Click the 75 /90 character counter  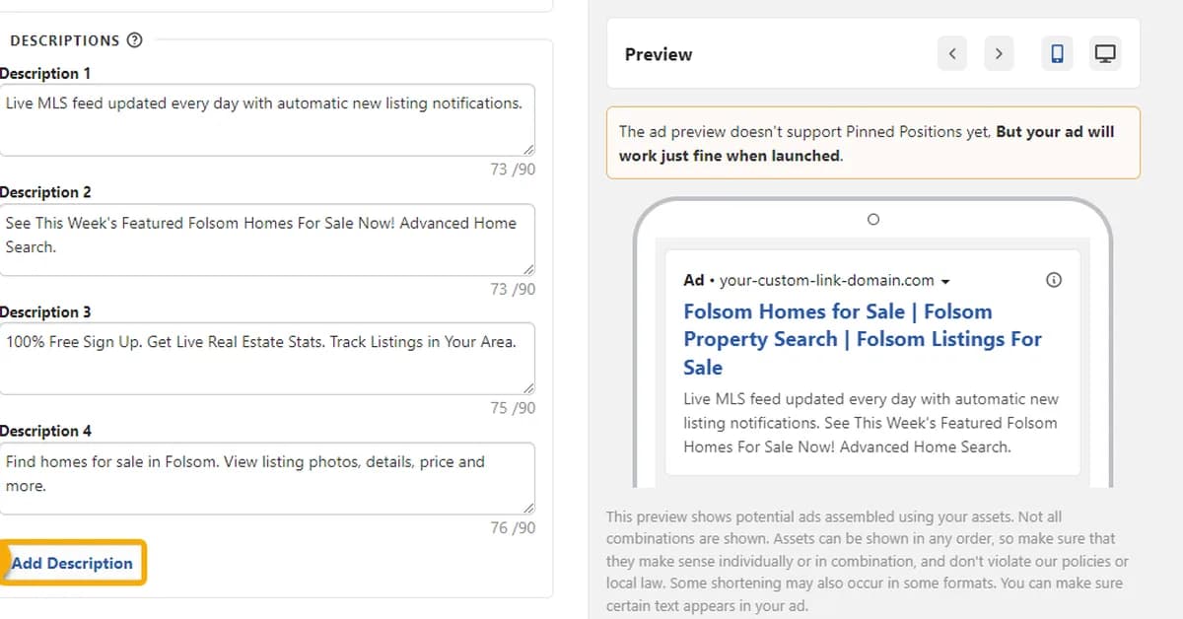(513, 408)
